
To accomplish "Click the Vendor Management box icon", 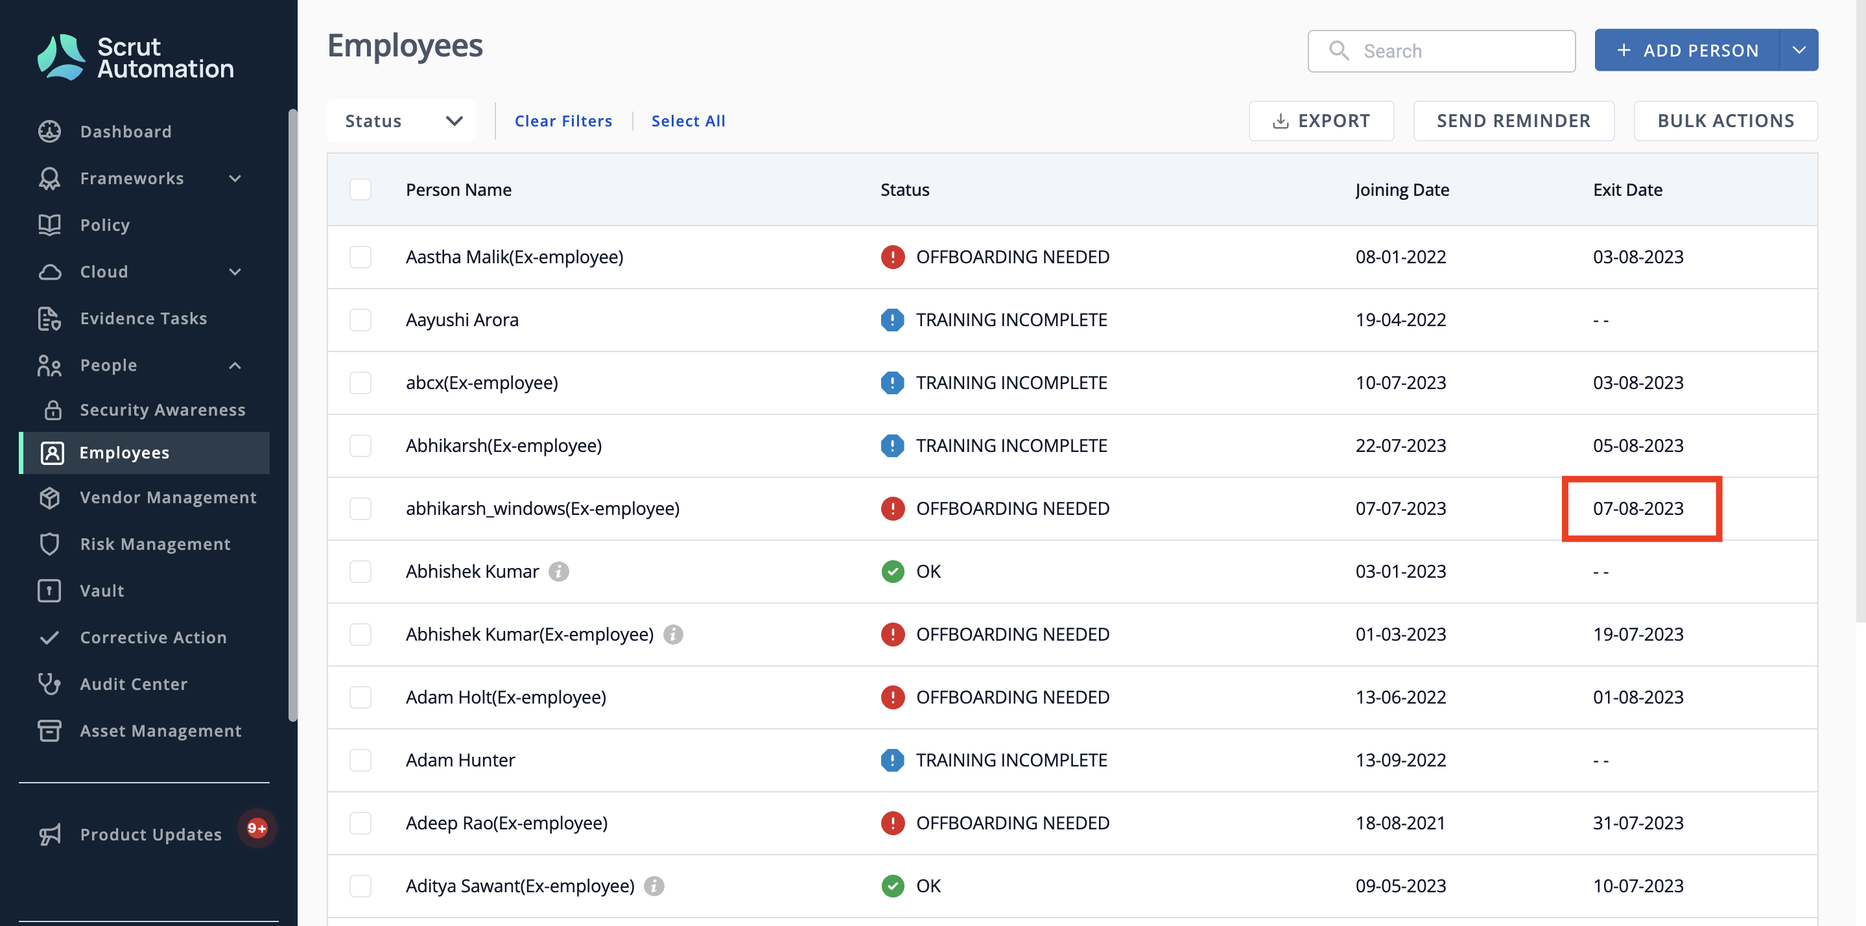I will pyautogui.click(x=49, y=497).
